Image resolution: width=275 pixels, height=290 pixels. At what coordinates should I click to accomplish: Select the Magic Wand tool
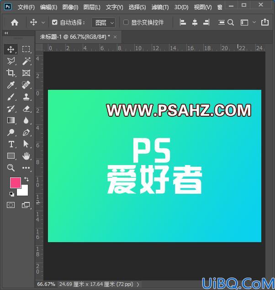tap(26, 61)
